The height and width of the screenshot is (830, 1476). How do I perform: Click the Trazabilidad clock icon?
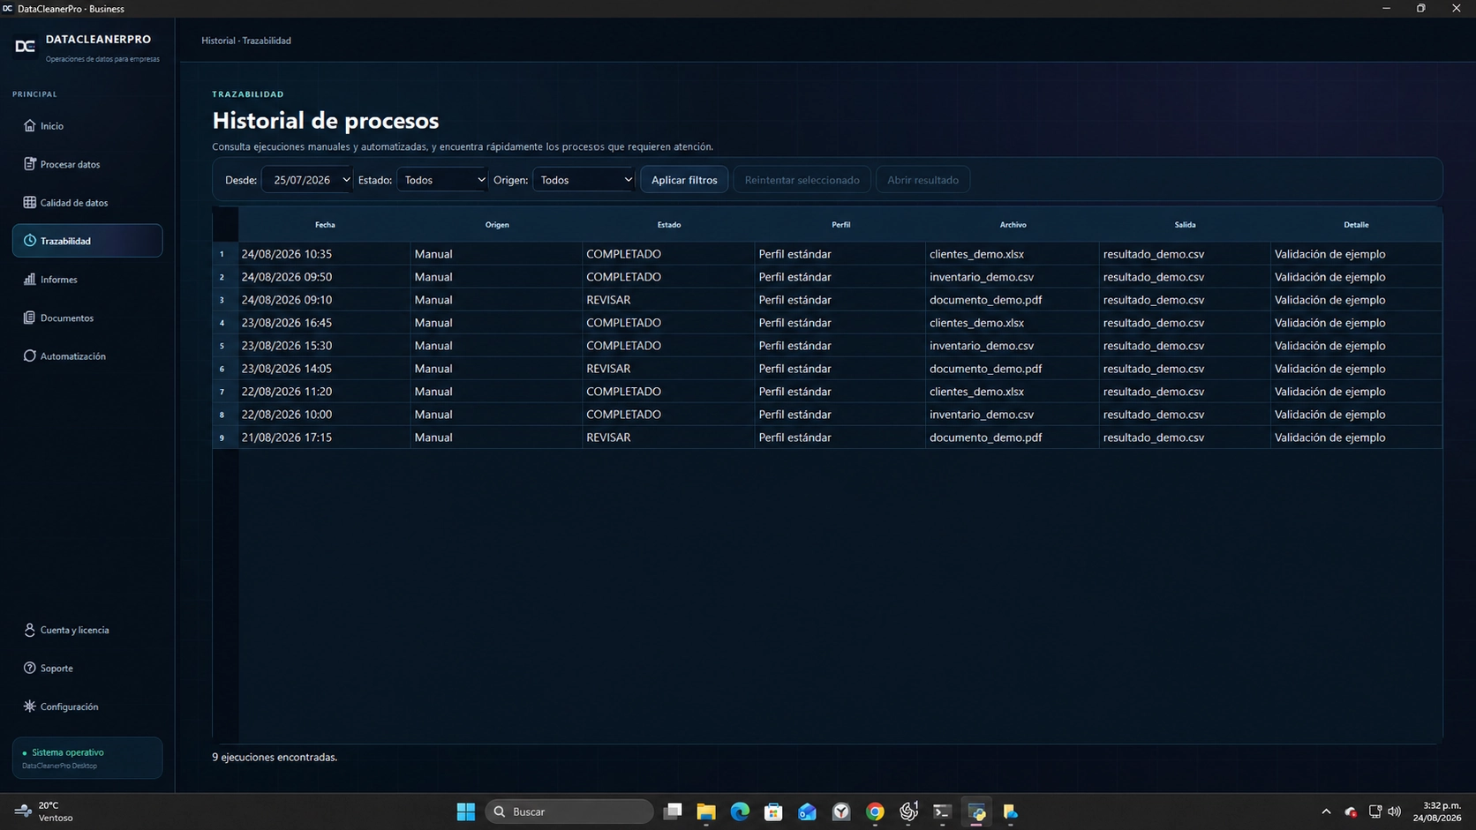pos(29,241)
